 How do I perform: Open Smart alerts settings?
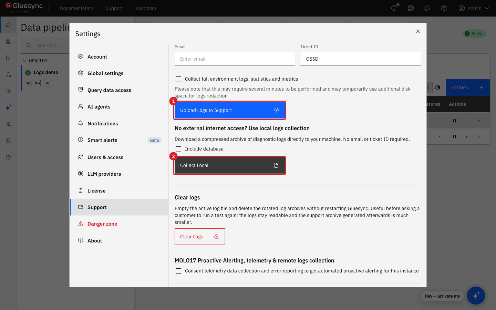pyautogui.click(x=119, y=140)
